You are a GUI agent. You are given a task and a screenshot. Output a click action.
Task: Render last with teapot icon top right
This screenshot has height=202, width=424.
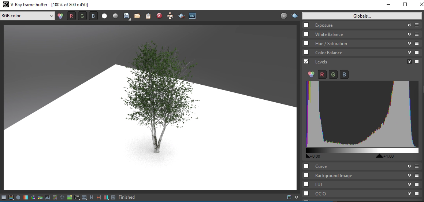click(x=295, y=16)
